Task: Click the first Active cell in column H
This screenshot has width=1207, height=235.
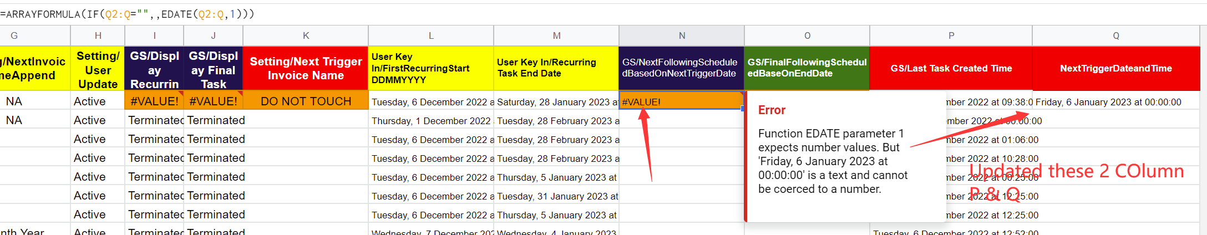Action: pos(98,101)
